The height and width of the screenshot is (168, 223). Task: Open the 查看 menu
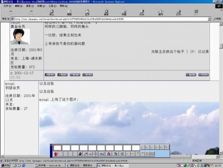click(x=30, y=6)
